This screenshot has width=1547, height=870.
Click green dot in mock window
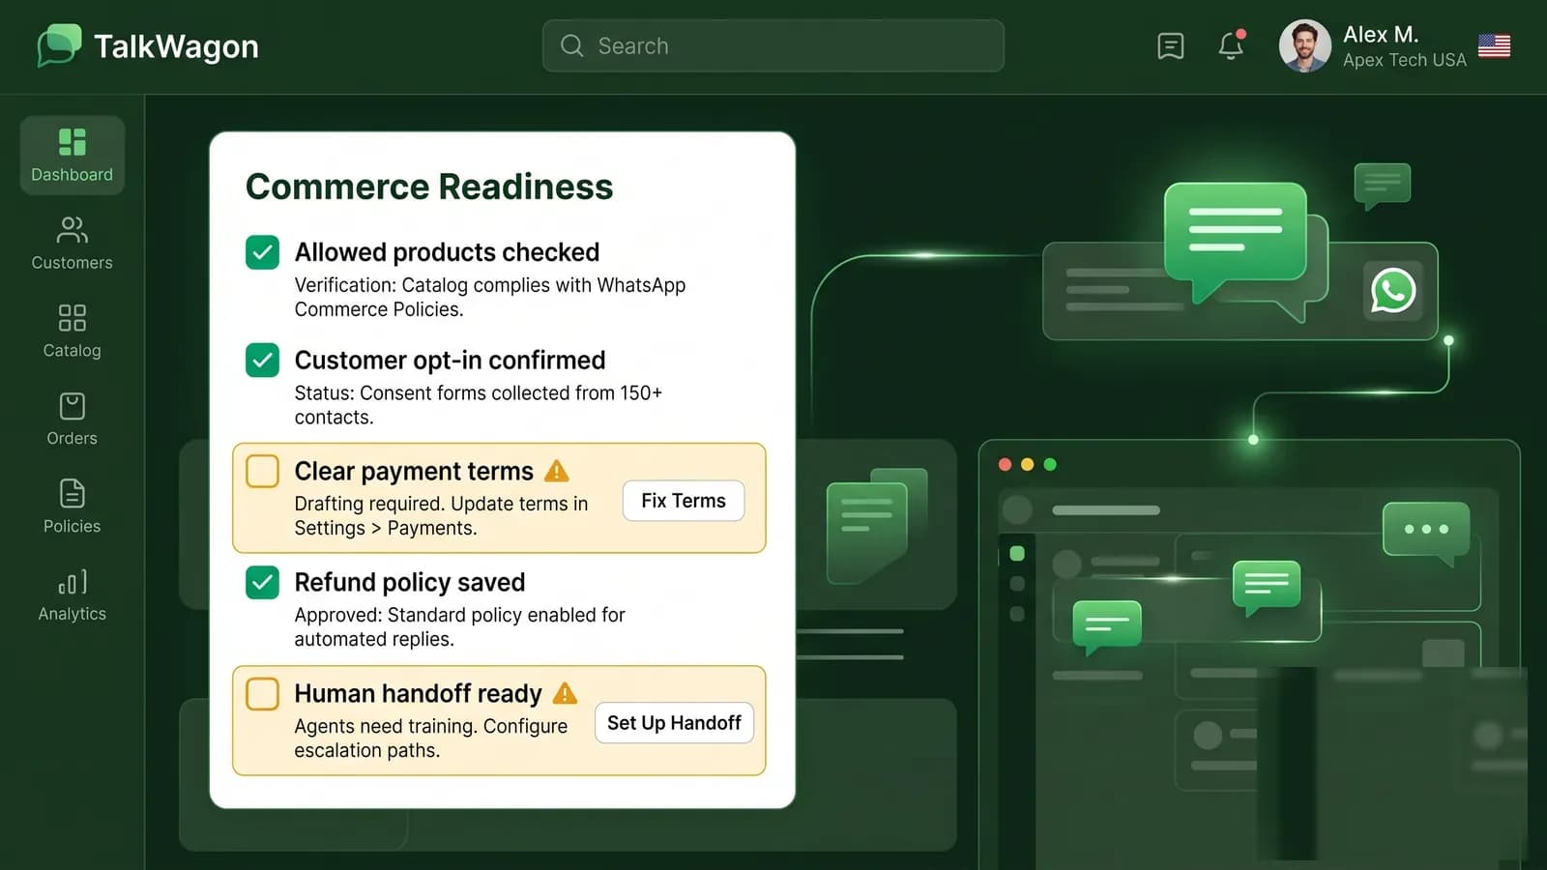coord(1050,465)
